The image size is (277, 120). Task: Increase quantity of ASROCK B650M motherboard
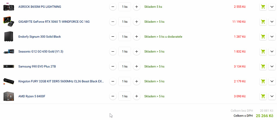(136, 7)
